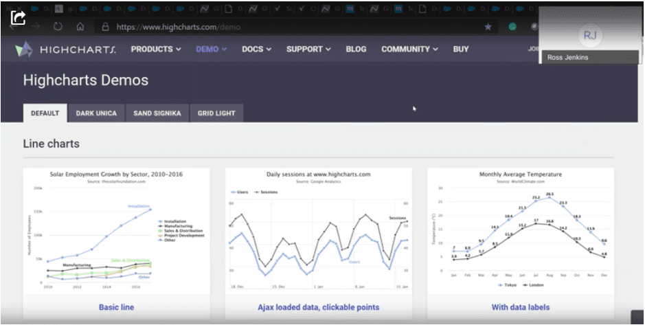Expand the SUPPORT dropdown menu
The image size is (645, 325).
tap(308, 49)
